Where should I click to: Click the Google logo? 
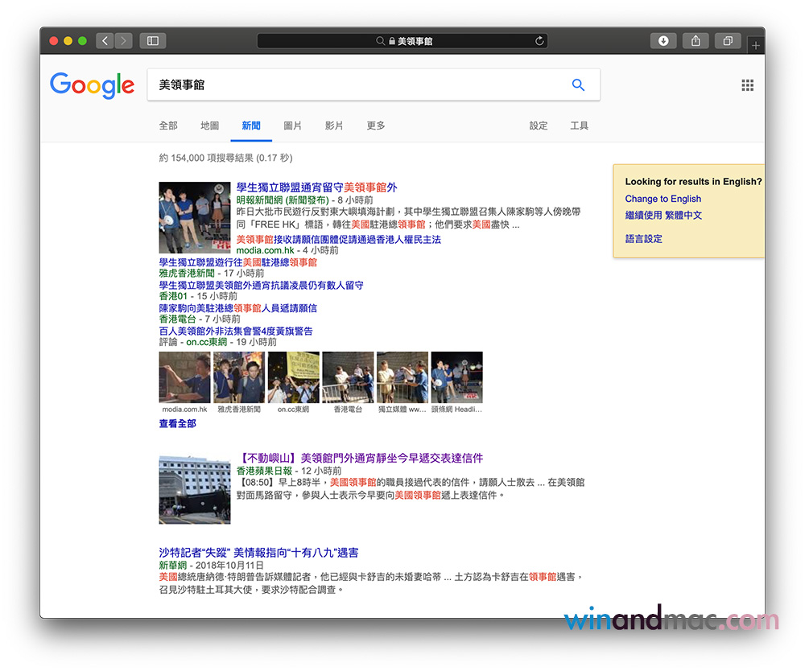92,84
